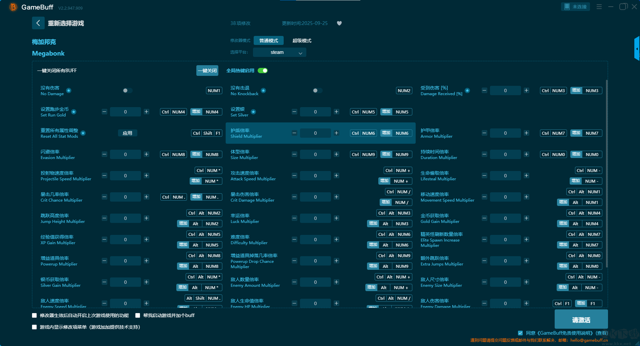Decrease the Set Run Gold value
Viewport: 640px width, 346px height.
[x=104, y=112]
